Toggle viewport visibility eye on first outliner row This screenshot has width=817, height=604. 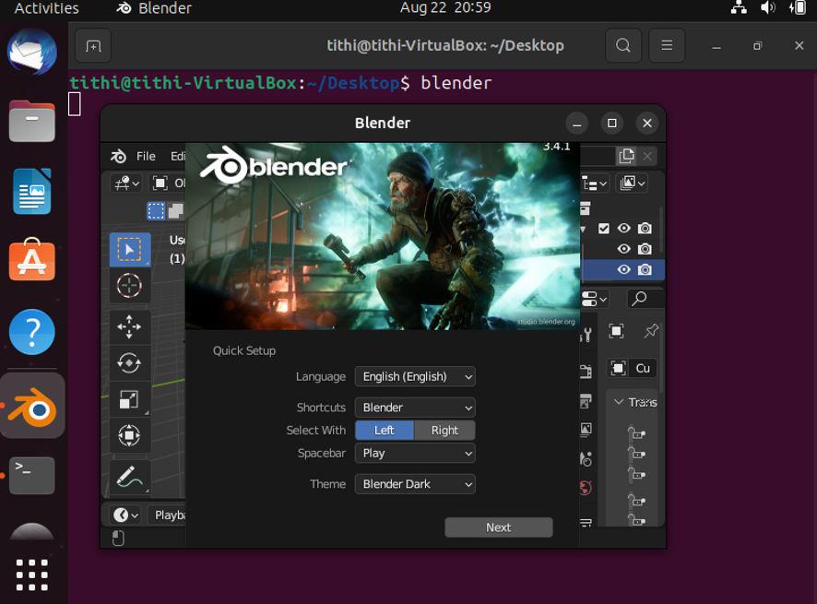click(x=623, y=229)
